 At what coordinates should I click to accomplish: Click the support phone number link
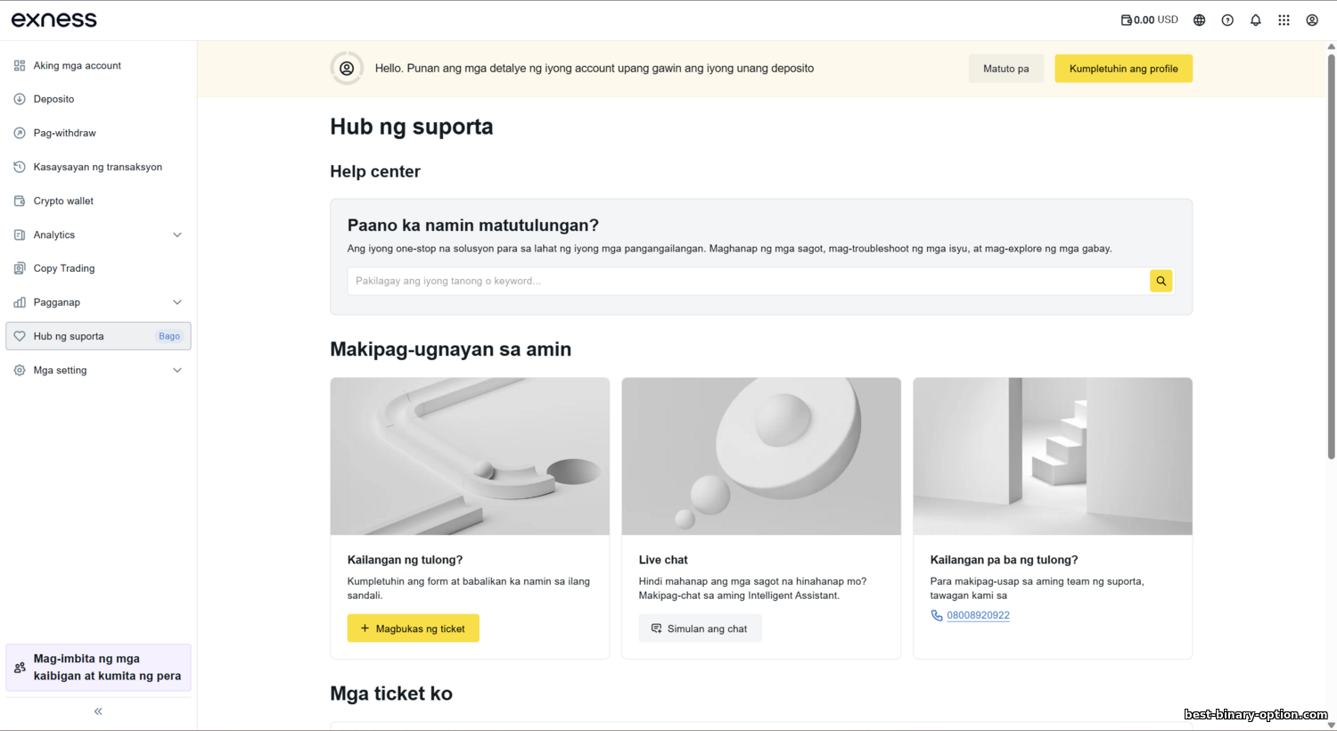pos(978,615)
